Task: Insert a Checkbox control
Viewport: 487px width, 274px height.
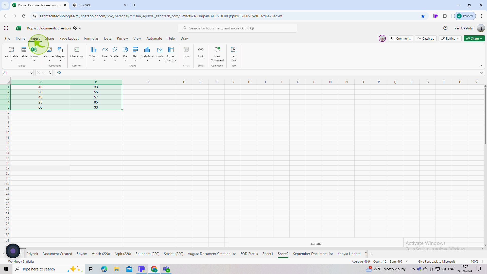Action: pyautogui.click(x=77, y=52)
